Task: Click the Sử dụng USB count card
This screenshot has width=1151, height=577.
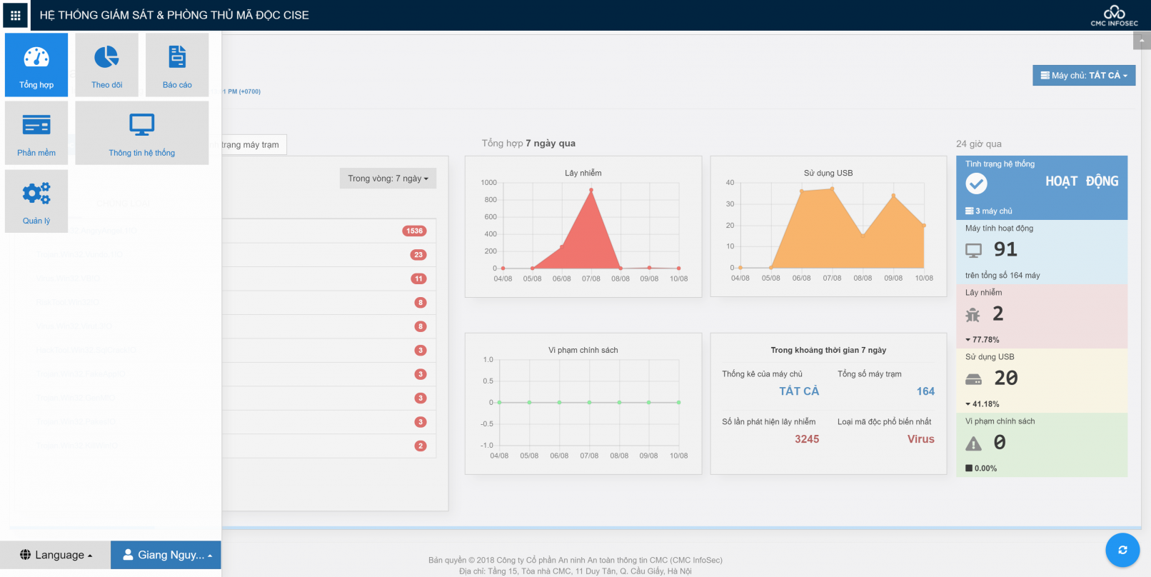Action: click(1041, 380)
